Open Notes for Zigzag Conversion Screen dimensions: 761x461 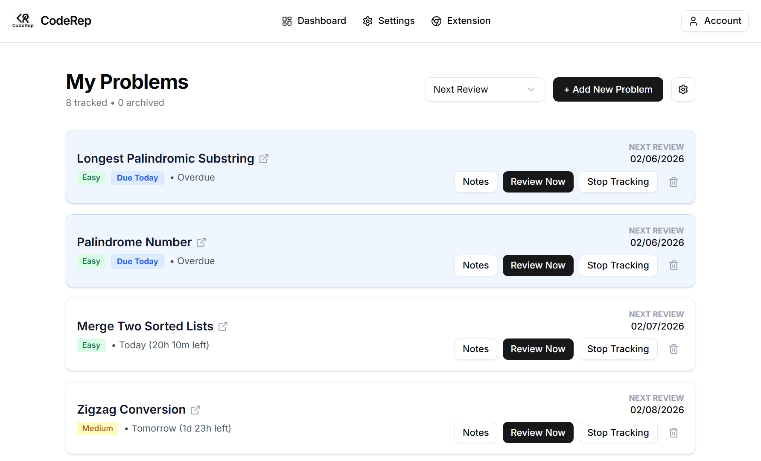475,432
